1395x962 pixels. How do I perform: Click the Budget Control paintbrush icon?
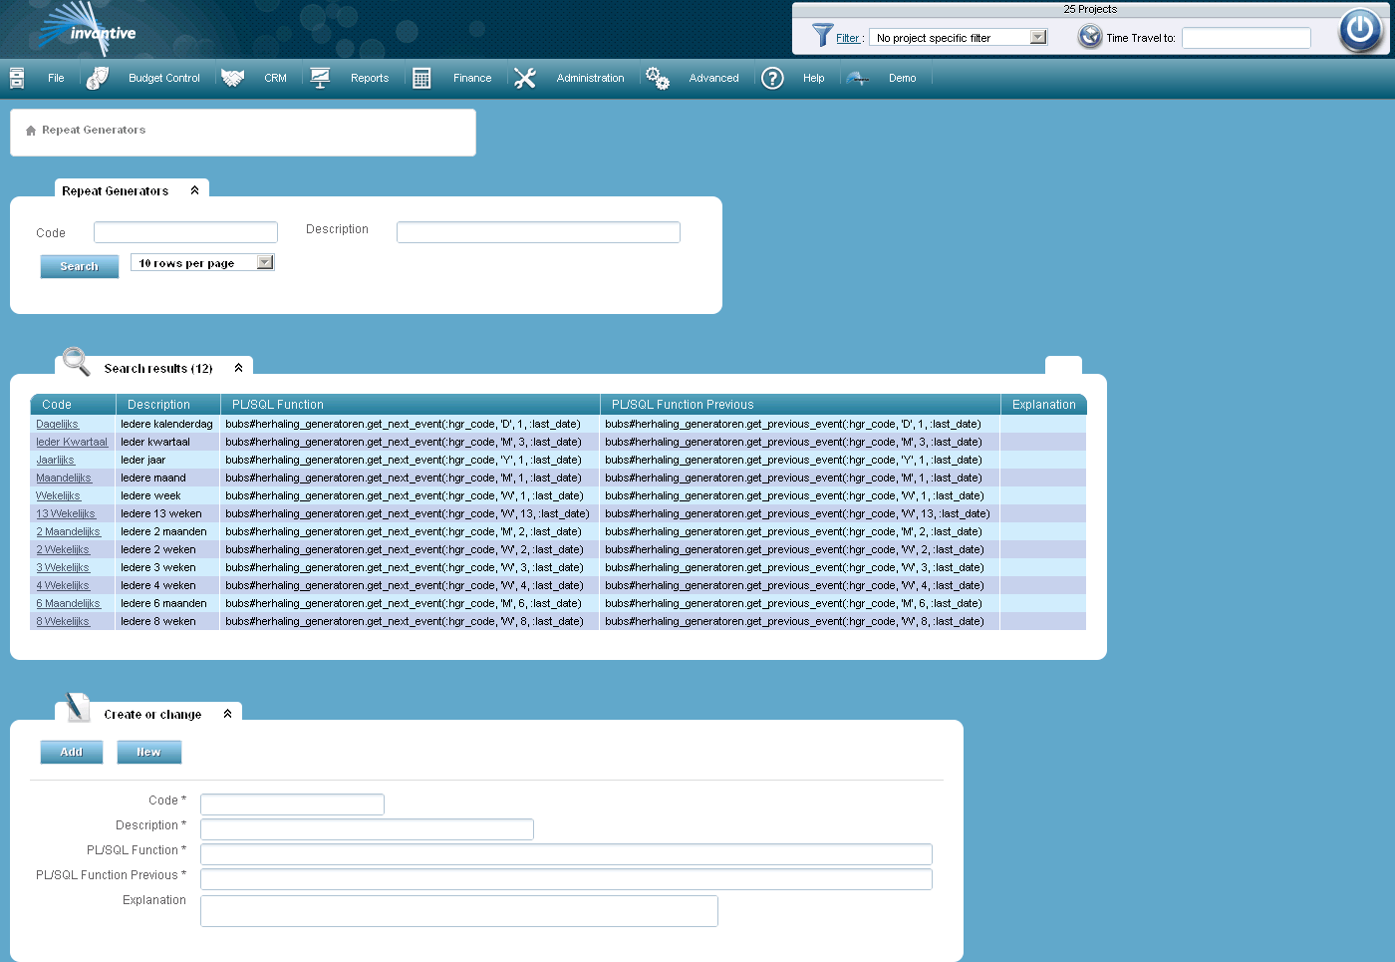tap(97, 77)
